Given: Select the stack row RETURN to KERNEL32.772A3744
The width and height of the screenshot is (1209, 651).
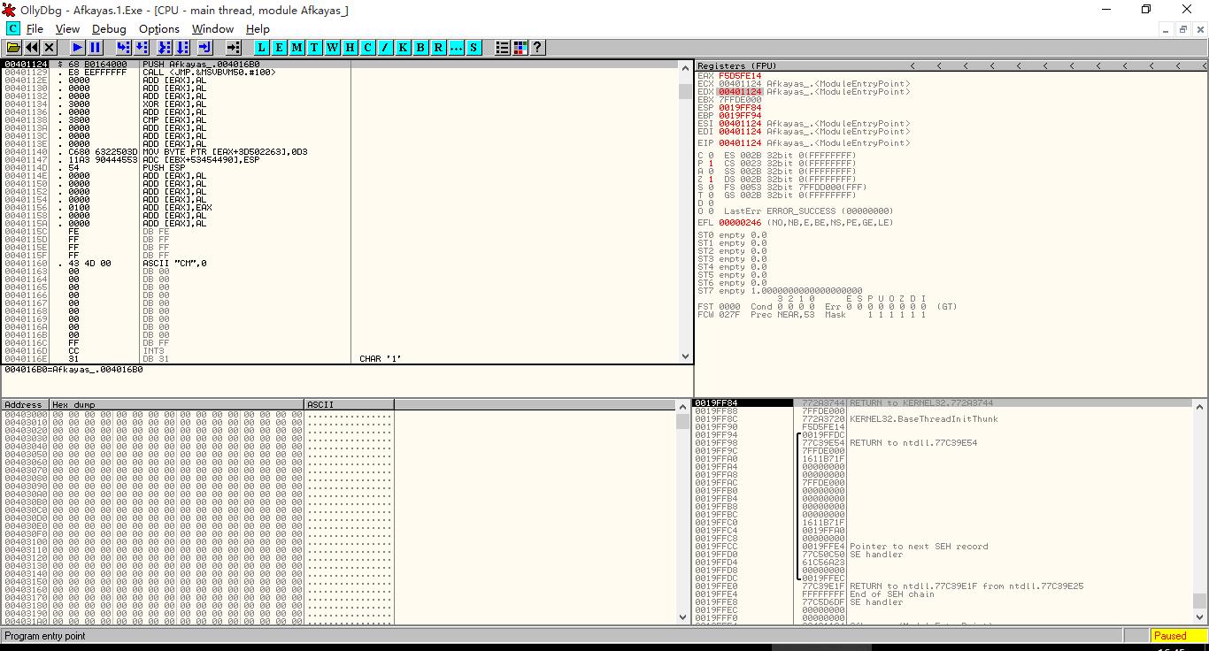Looking at the screenshot, I should click(x=943, y=403).
